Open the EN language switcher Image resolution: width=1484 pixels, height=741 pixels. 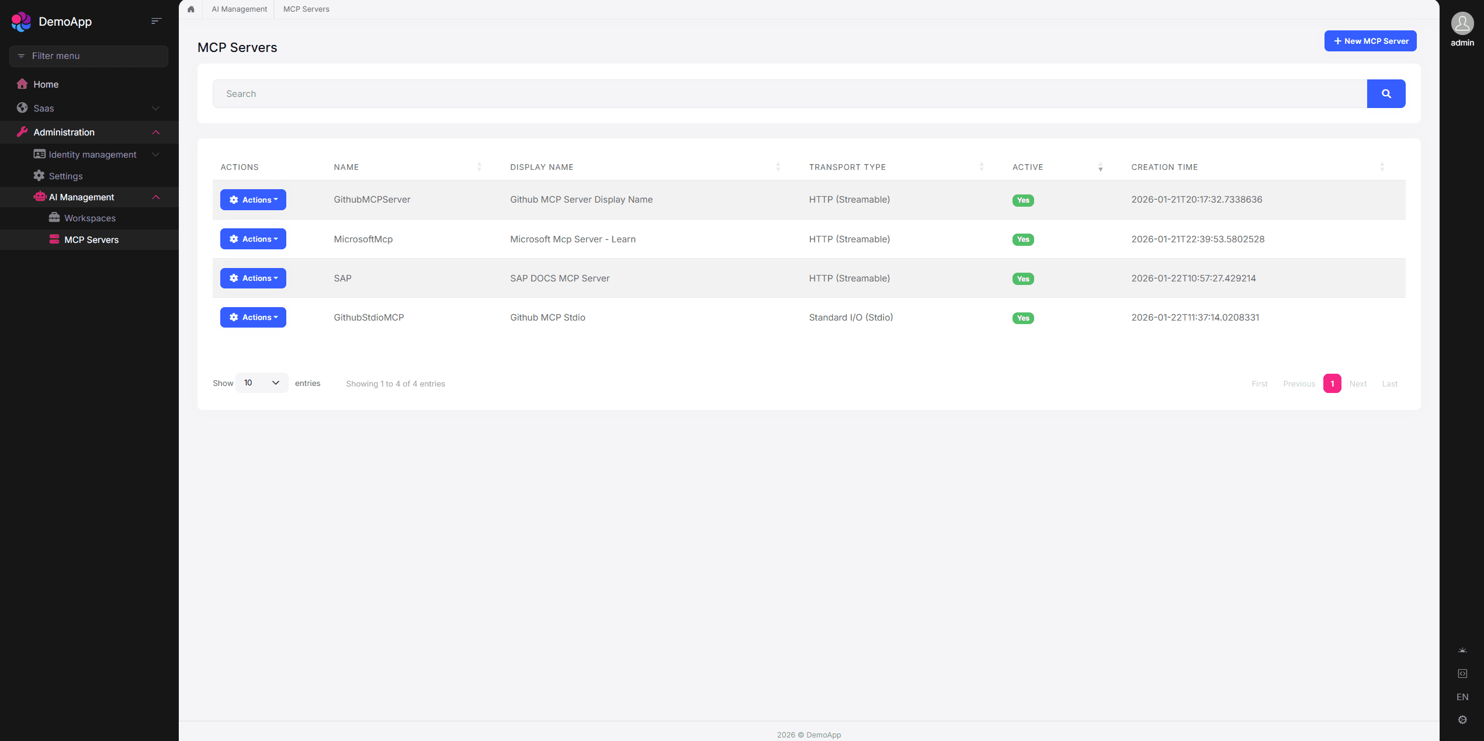click(x=1462, y=696)
